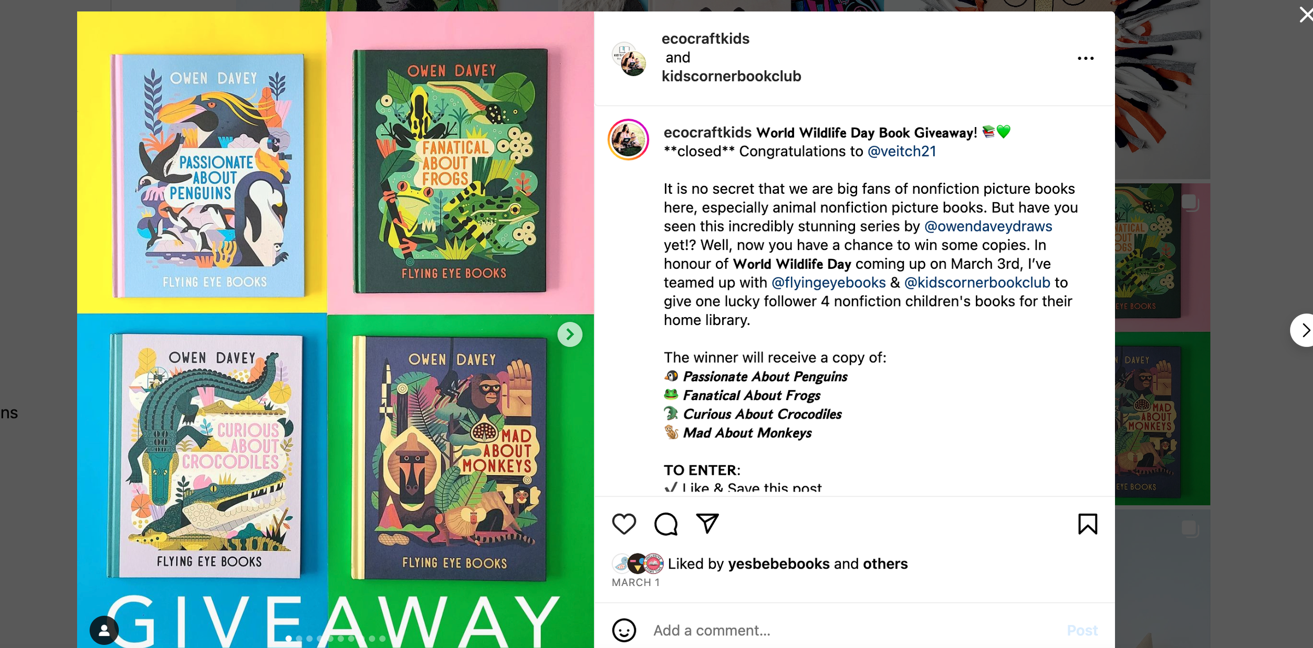1313x648 pixels.
Task: Advance to the next carousel image
Action: (x=570, y=334)
